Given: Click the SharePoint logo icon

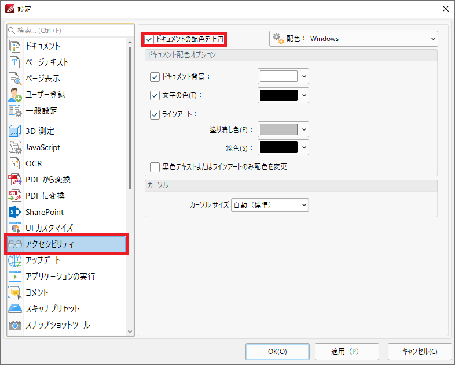Looking at the screenshot, I should (x=15, y=212).
